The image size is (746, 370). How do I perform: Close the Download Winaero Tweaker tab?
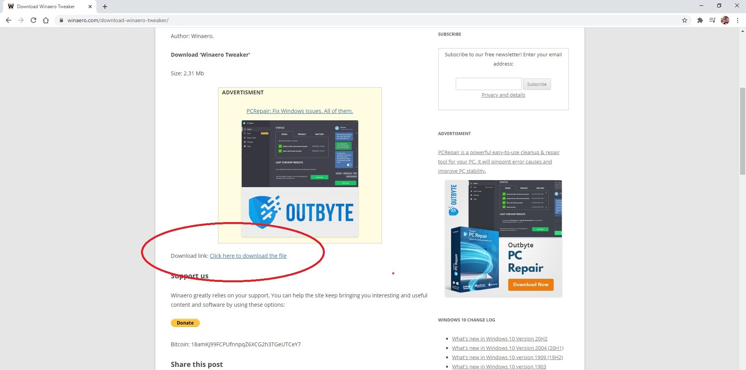coord(90,7)
